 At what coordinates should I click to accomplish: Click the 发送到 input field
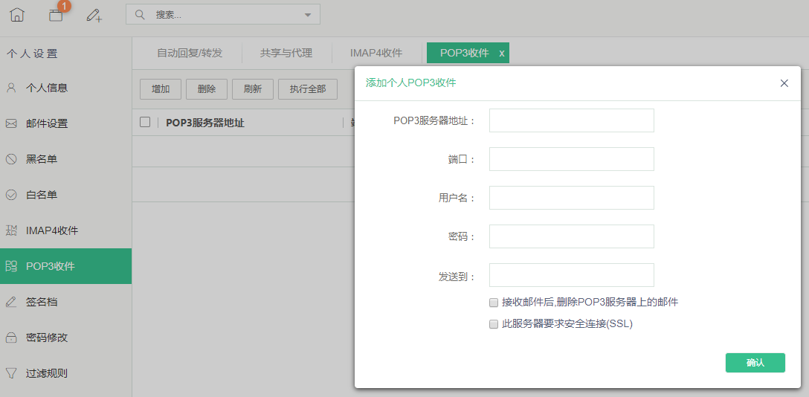pos(572,275)
